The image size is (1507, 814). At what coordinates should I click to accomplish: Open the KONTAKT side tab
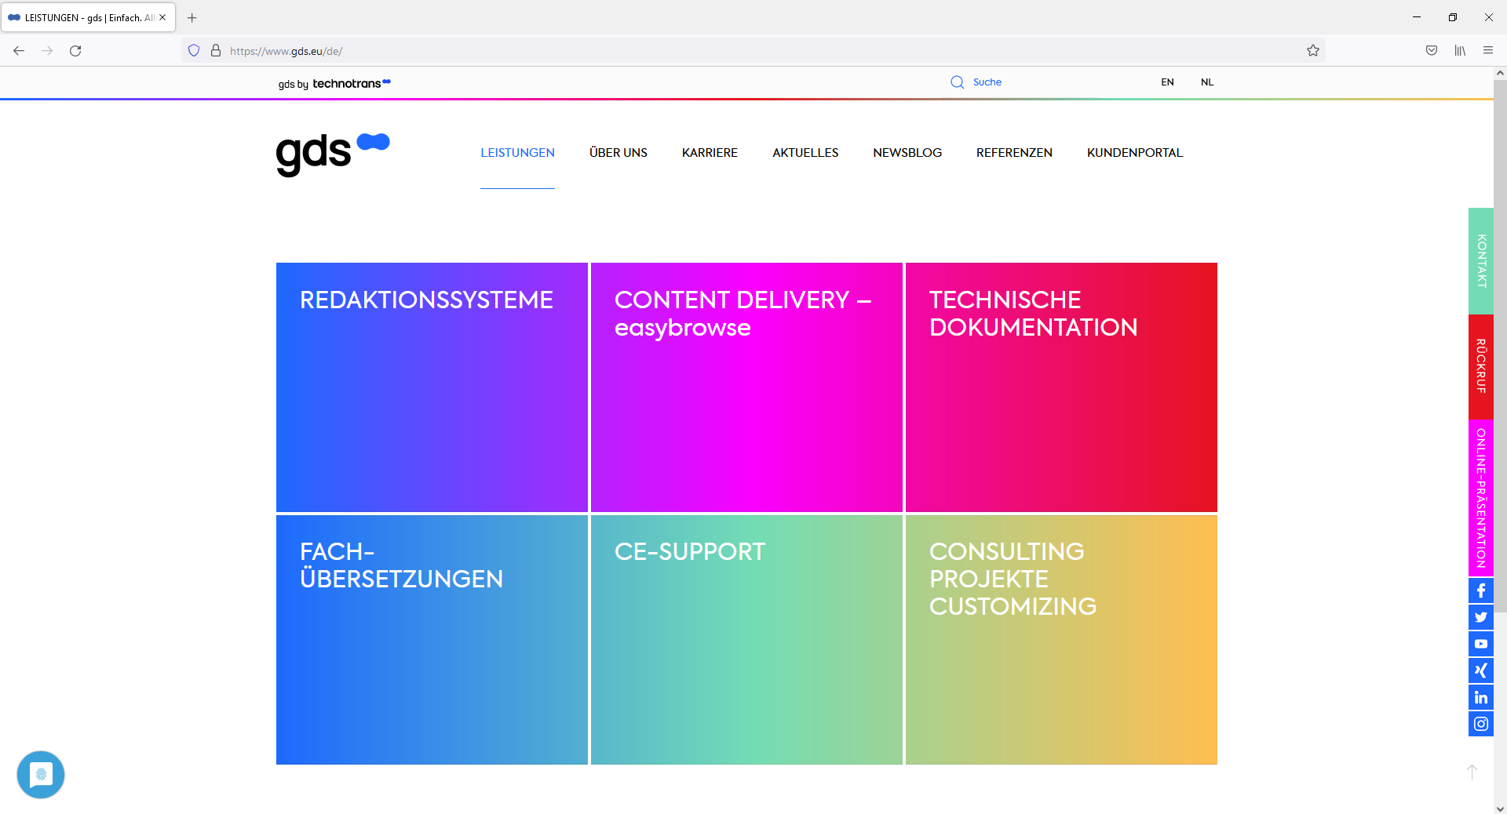pos(1481,261)
